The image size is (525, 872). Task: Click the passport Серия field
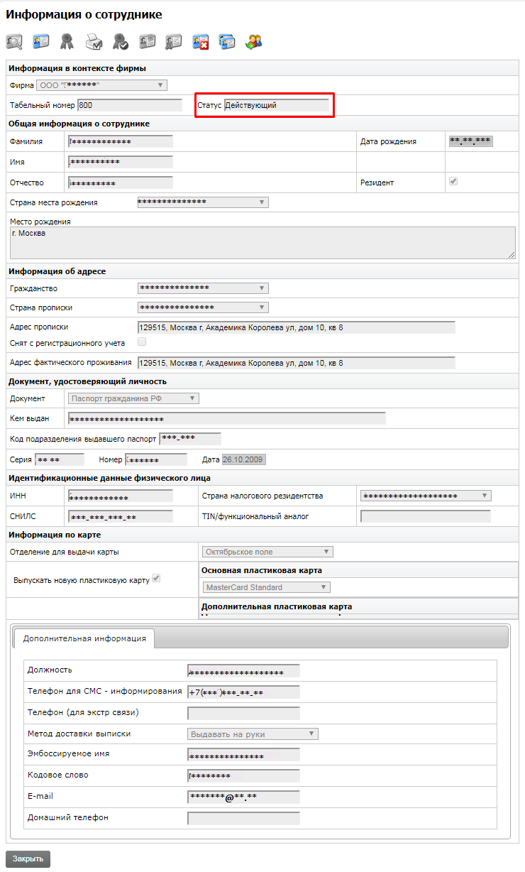(60, 459)
